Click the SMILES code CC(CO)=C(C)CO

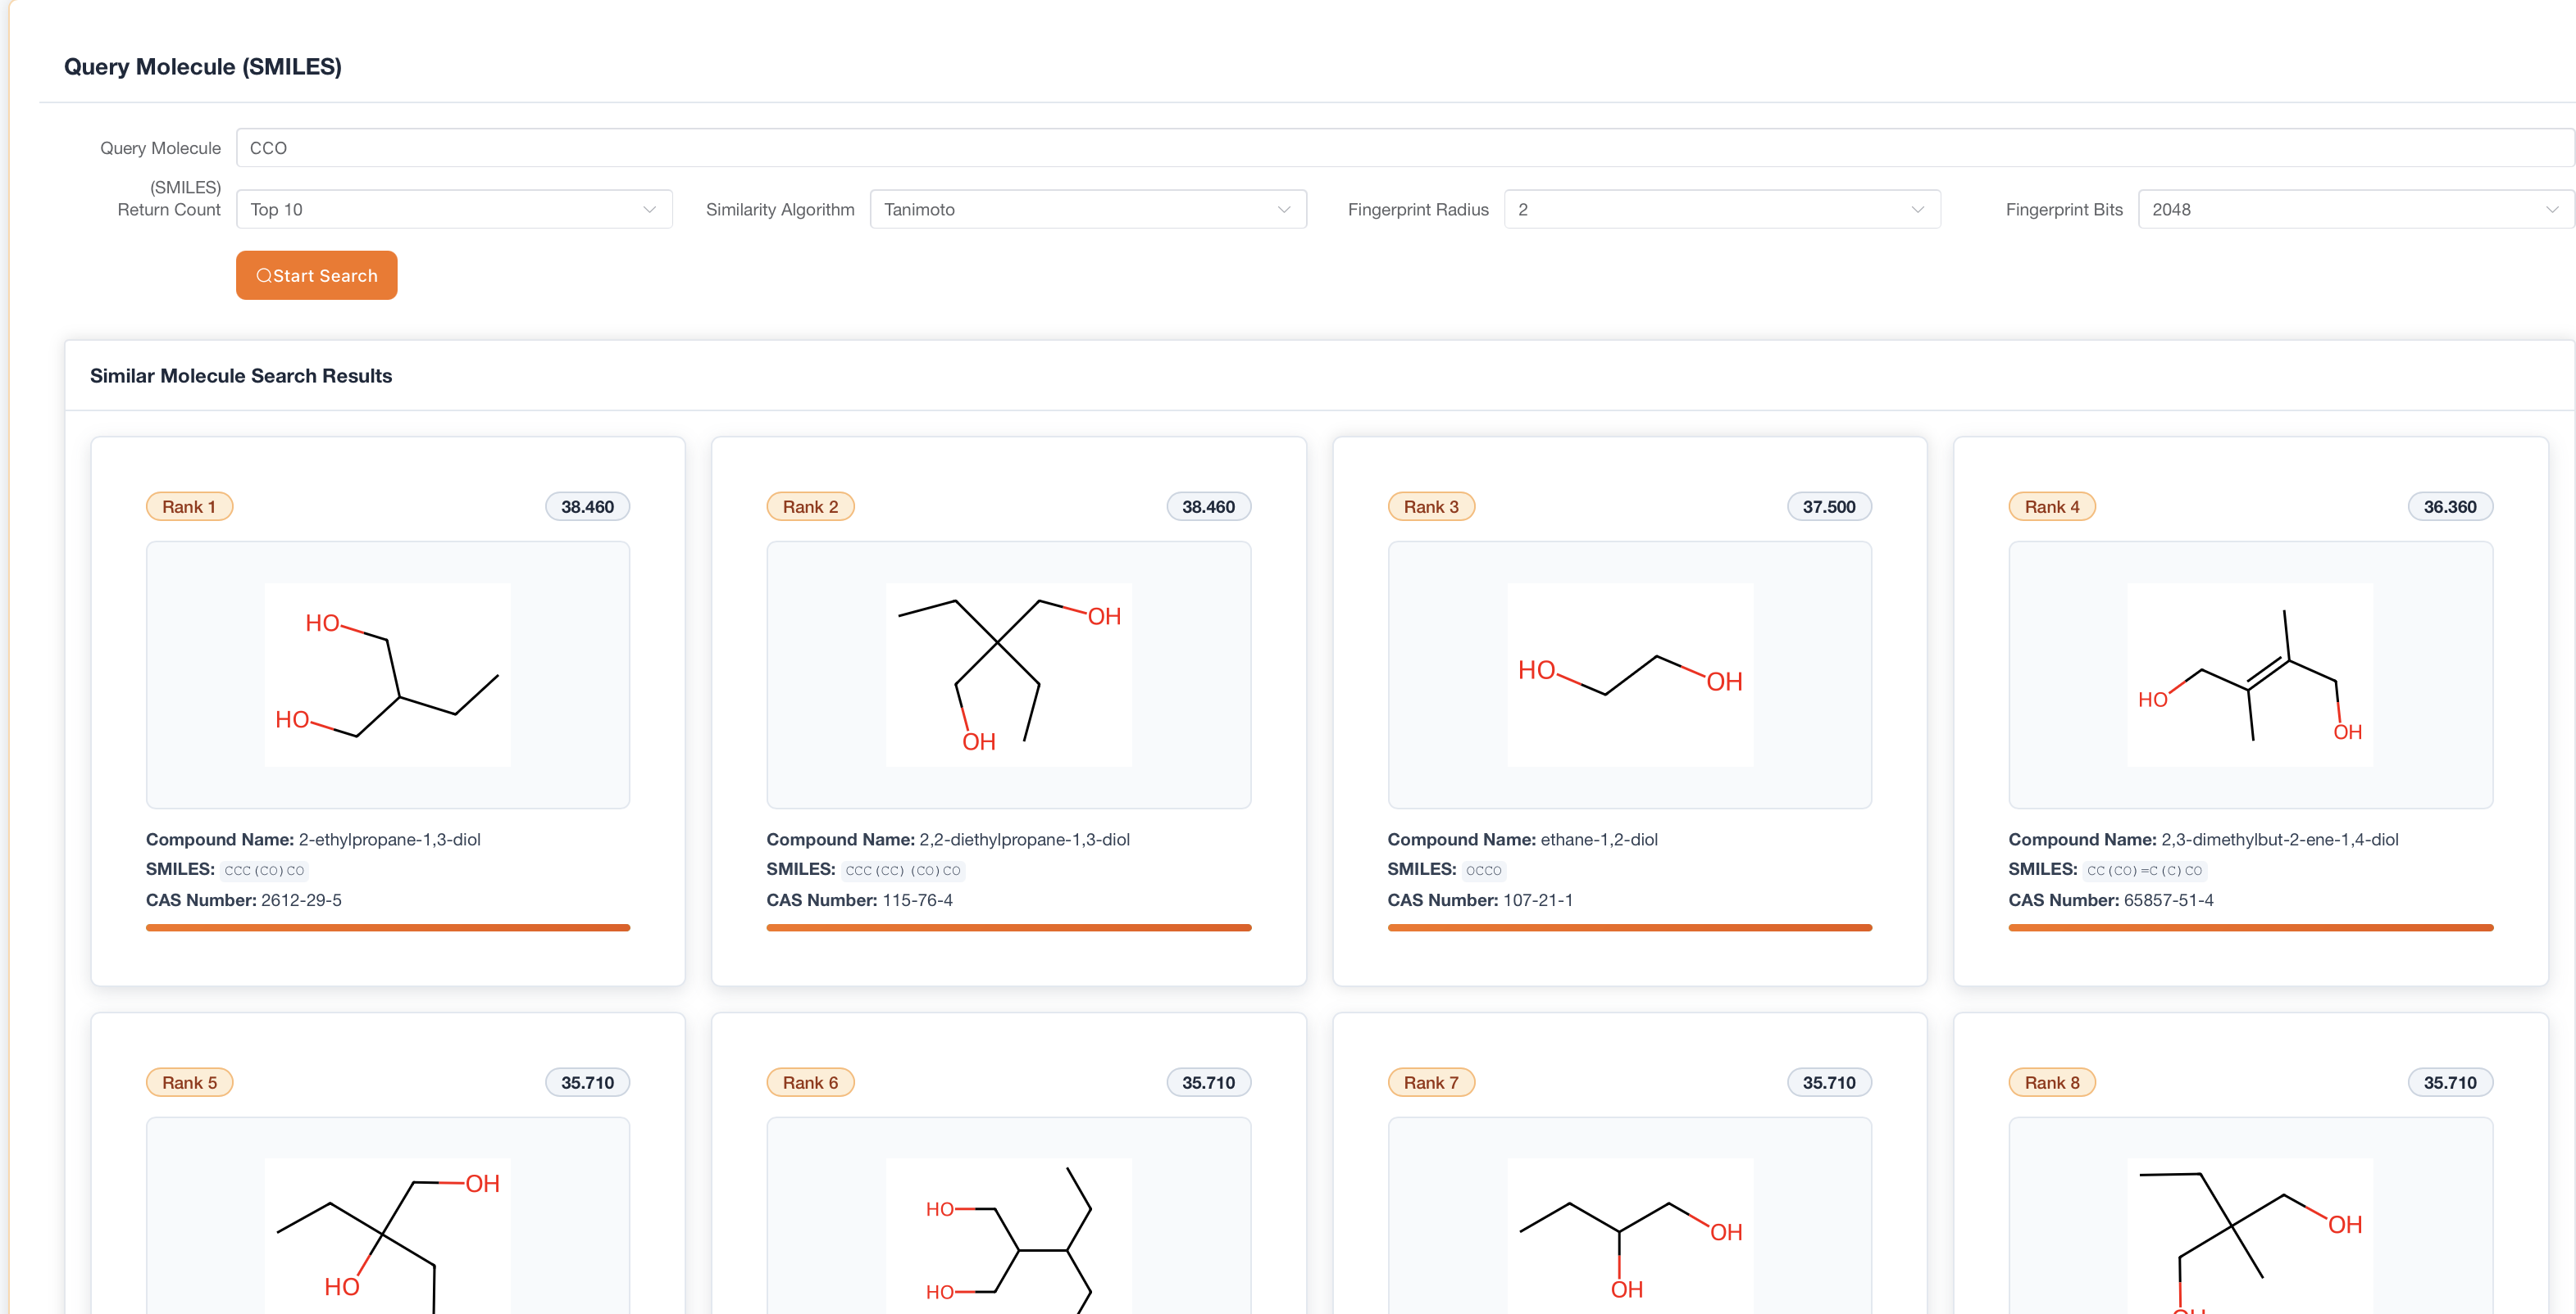pos(2144,870)
